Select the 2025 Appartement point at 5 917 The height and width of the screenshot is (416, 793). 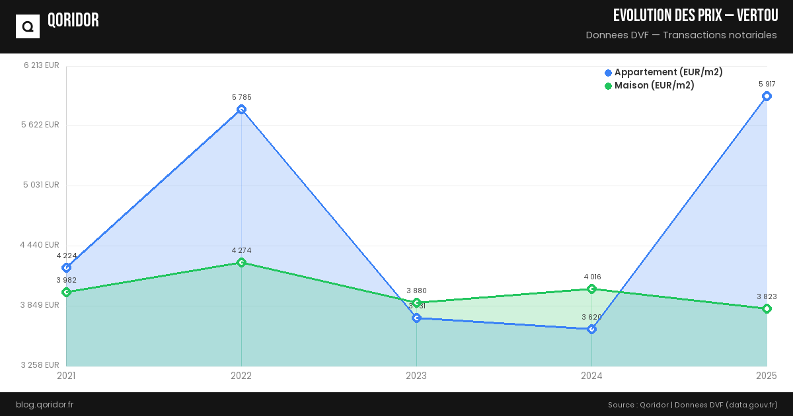[767, 96]
